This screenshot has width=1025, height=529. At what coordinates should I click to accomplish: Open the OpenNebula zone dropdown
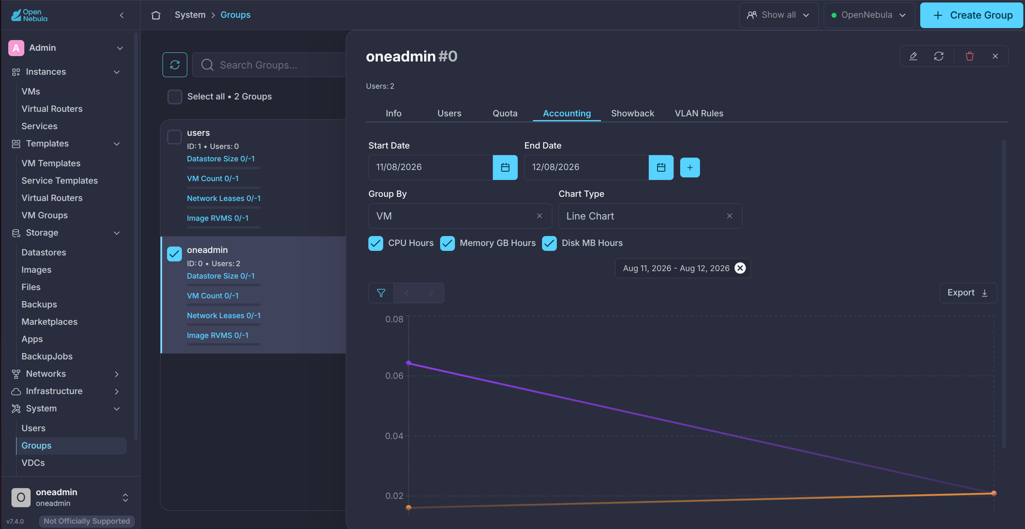pyautogui.click(x=869, y=15)
